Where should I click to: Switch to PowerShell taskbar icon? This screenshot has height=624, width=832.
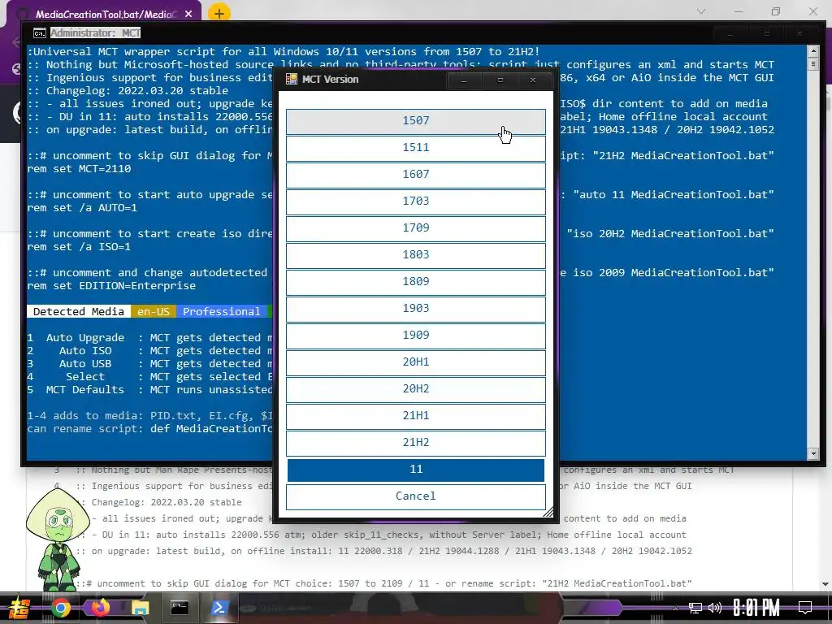click(219, 608)
